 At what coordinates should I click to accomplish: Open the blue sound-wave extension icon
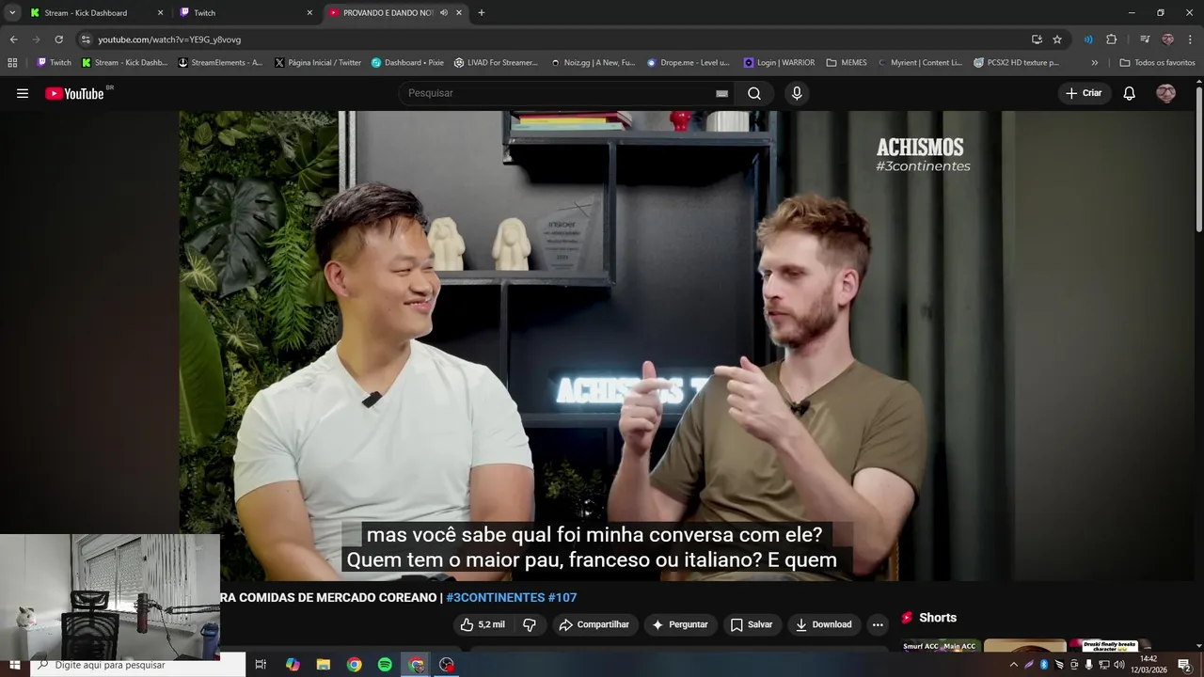(1088, 39)
